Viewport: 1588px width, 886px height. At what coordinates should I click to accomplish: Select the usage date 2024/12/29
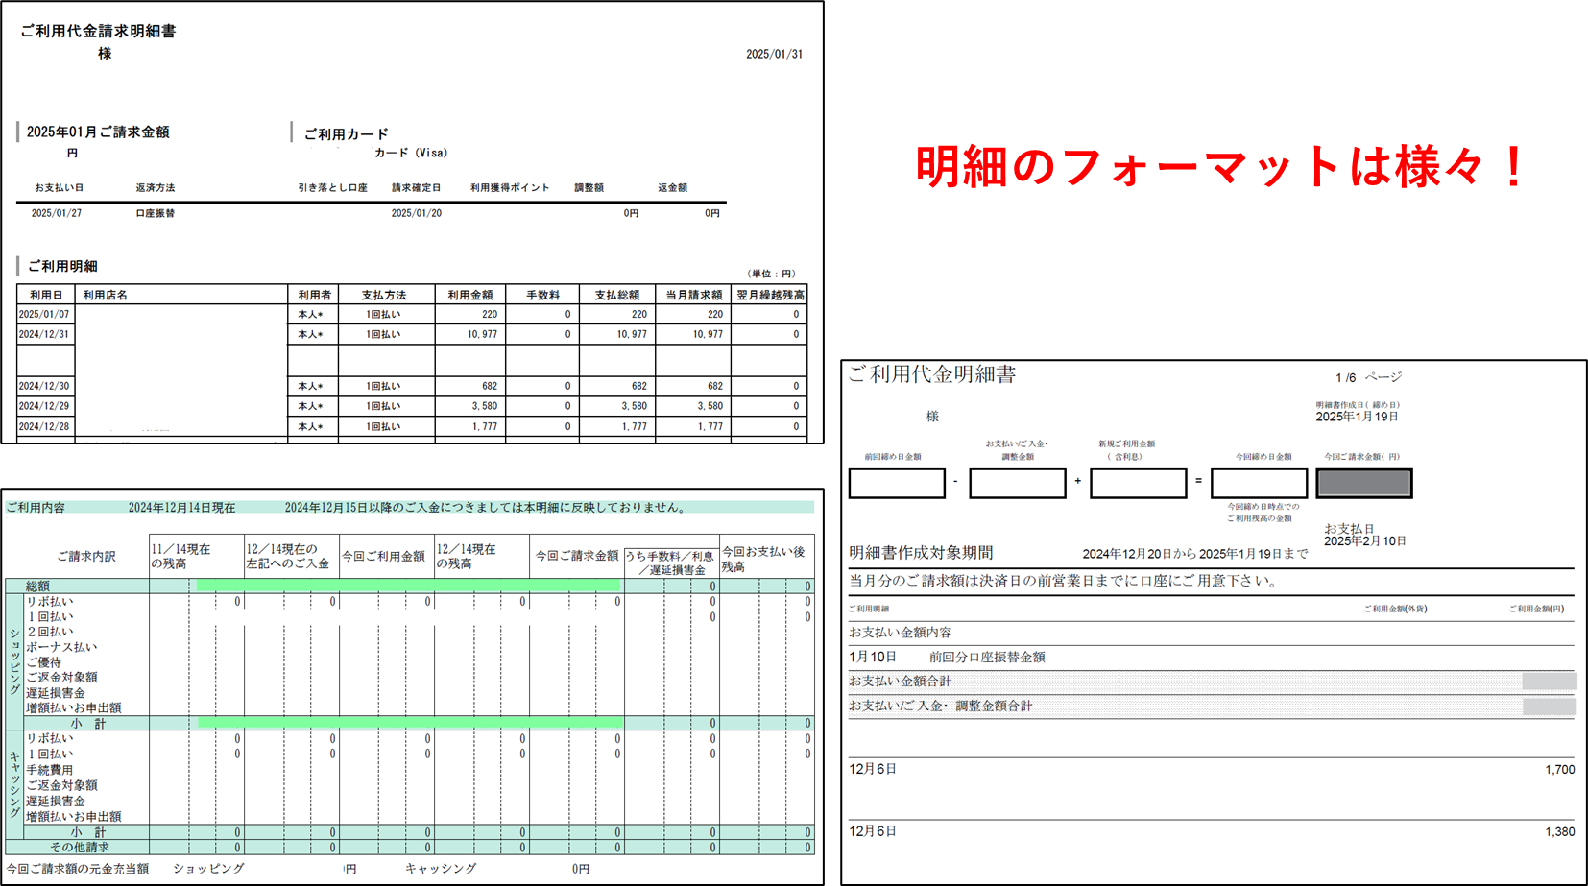pyautogui.click(x=44, y=407)
